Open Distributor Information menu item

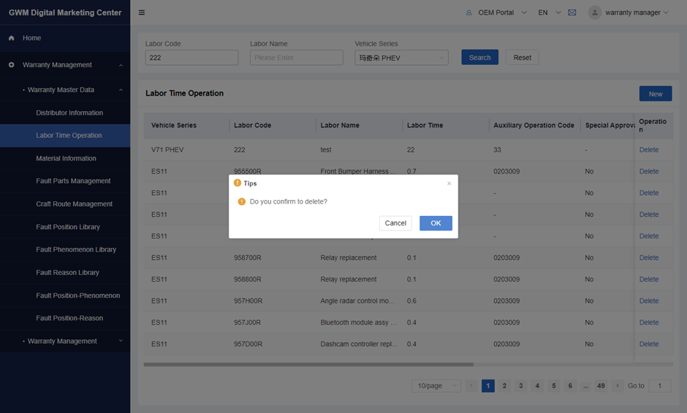(x=65, y=113)
